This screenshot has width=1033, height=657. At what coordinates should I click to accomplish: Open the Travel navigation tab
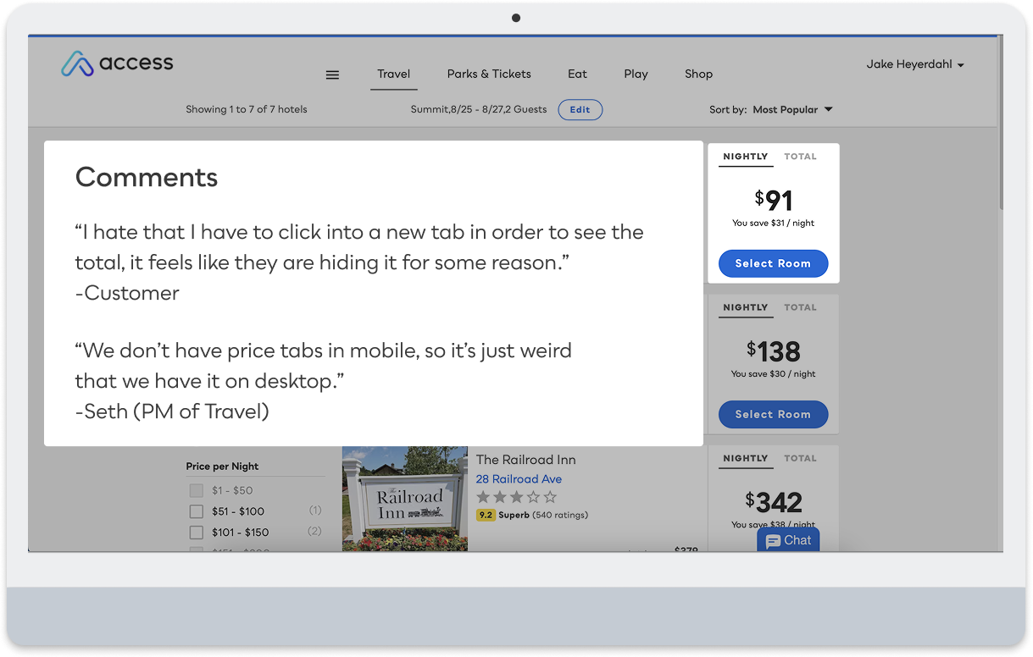[x=394, y=74]
